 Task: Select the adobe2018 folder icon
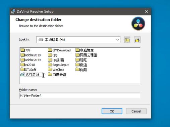pyautogui.click(x=23, y=55)
